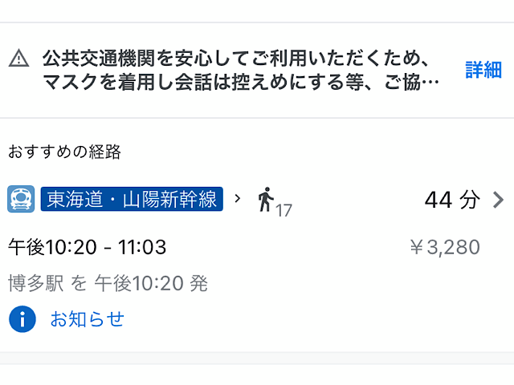Click the おすすめの経路 section header
This screenshot has width=514, height=385.
[64, 152]
